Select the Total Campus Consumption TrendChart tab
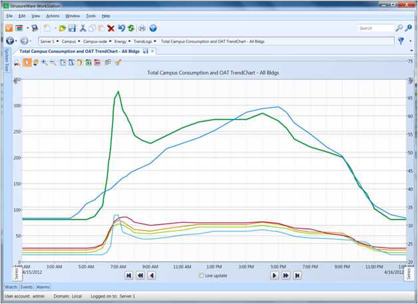 pyautogui.click(x=79, y=51)
